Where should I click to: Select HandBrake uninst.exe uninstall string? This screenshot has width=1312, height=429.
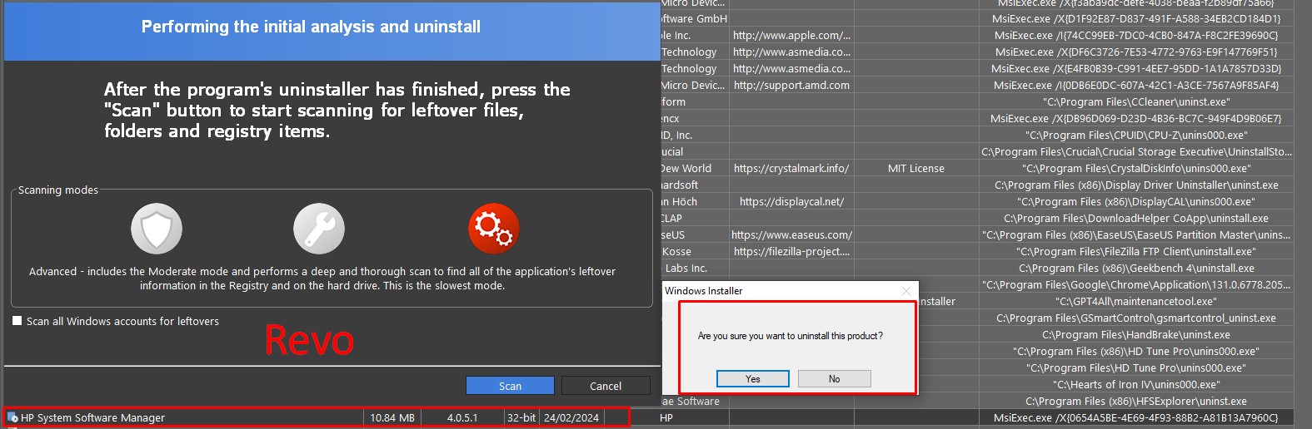tap(1136, 334)
